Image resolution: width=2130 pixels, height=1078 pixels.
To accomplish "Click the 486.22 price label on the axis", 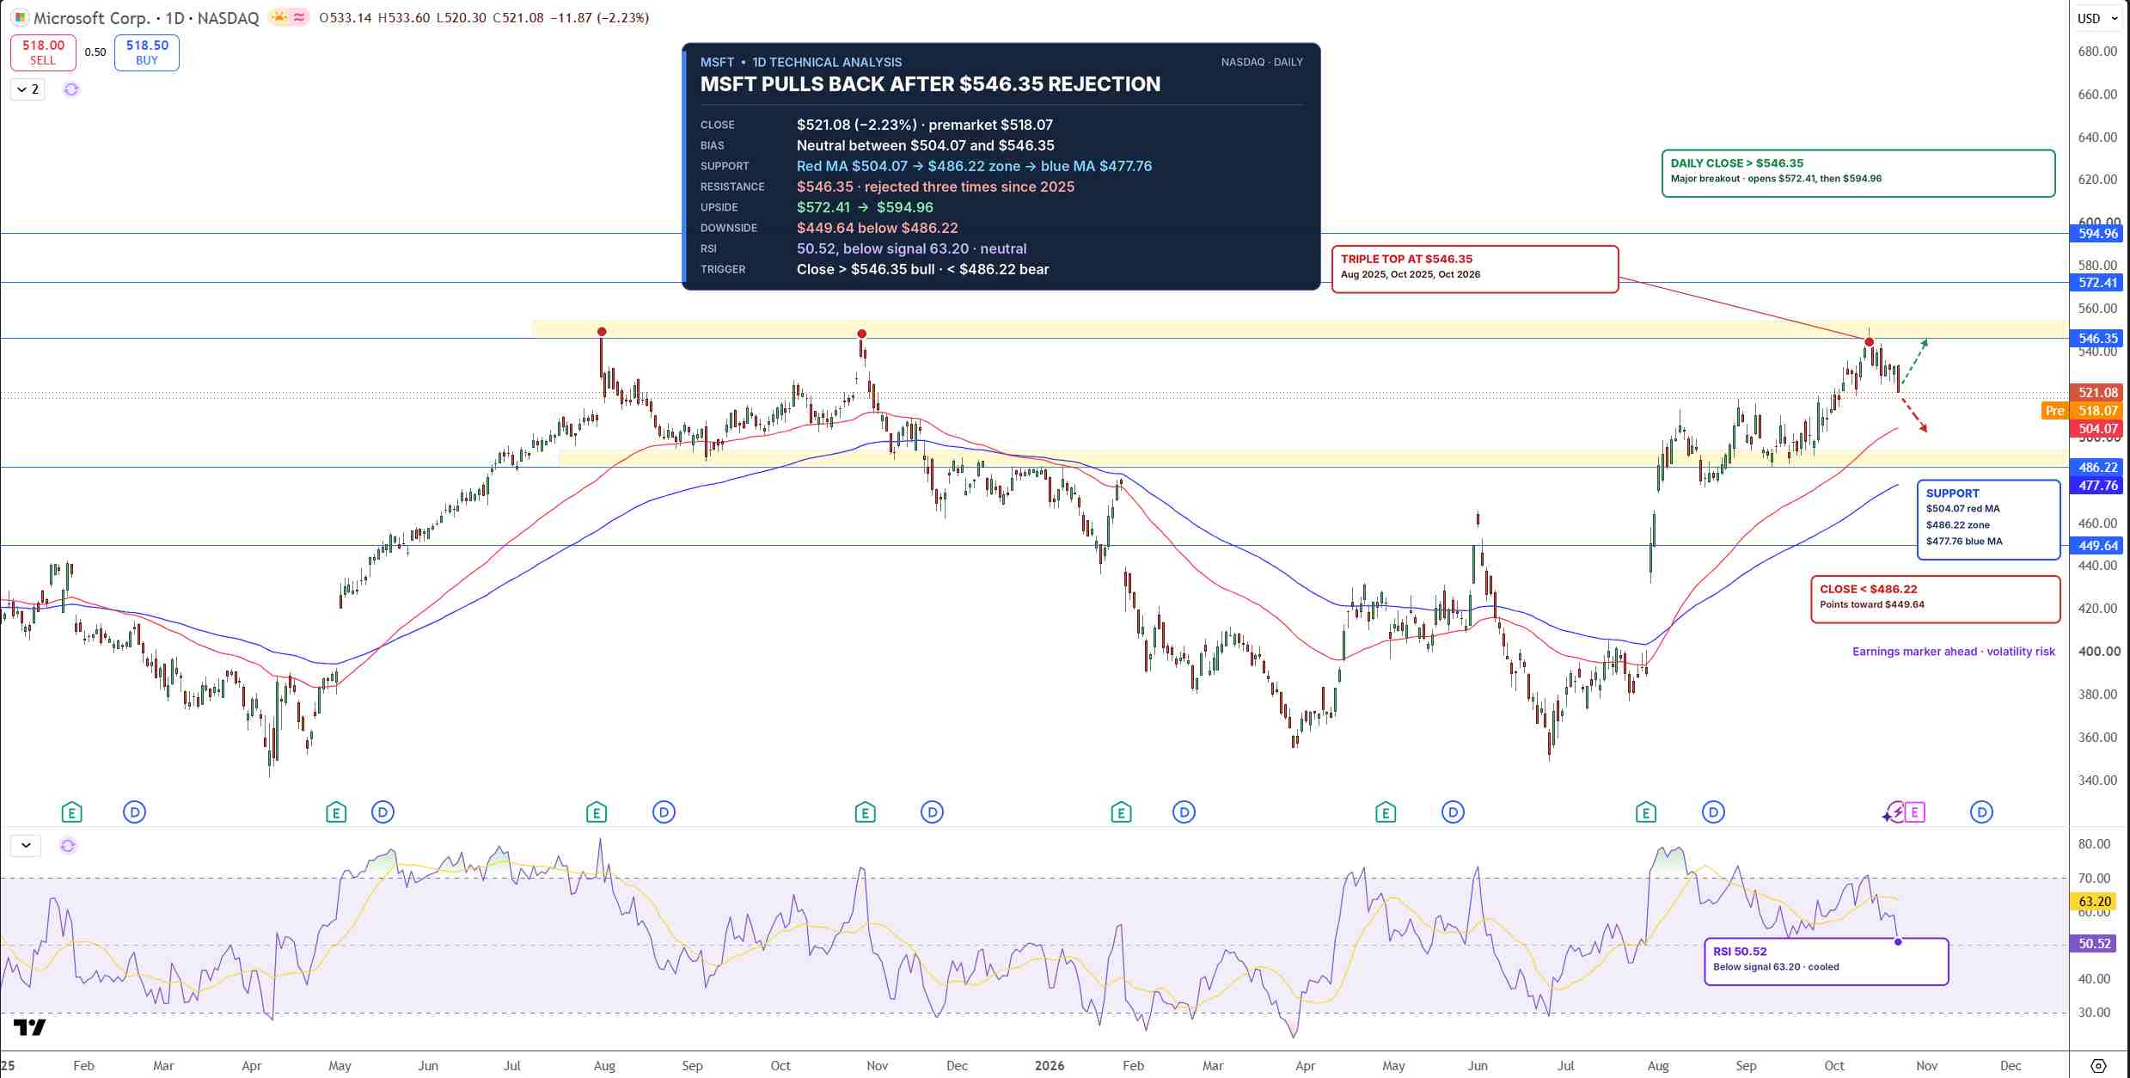I will click(2096, 468).
